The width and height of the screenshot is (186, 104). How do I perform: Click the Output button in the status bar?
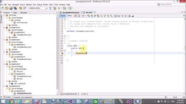(x=7, y=97)
